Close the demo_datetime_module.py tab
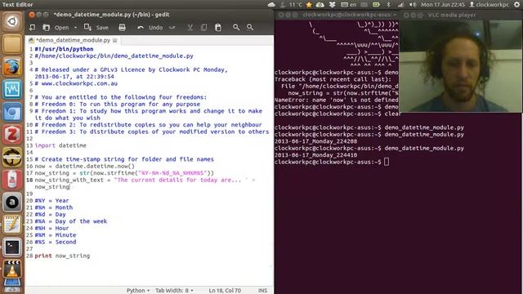The height and width of the screenshot is (294, 523). (115, 40)
